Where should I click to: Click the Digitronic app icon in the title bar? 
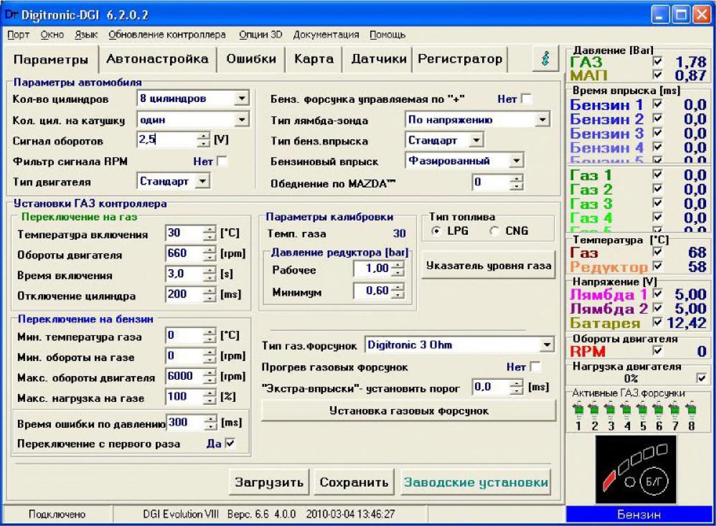tap(11, 15)
